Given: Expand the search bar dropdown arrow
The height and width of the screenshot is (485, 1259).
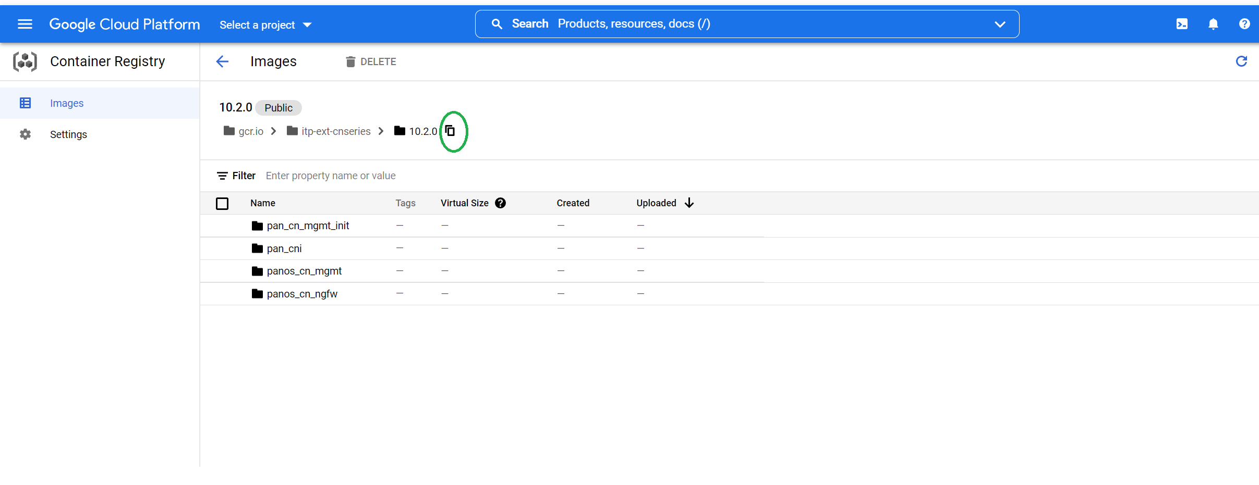Looking at the screenshot, I should pyautogui.click(x=1000, y=24).
